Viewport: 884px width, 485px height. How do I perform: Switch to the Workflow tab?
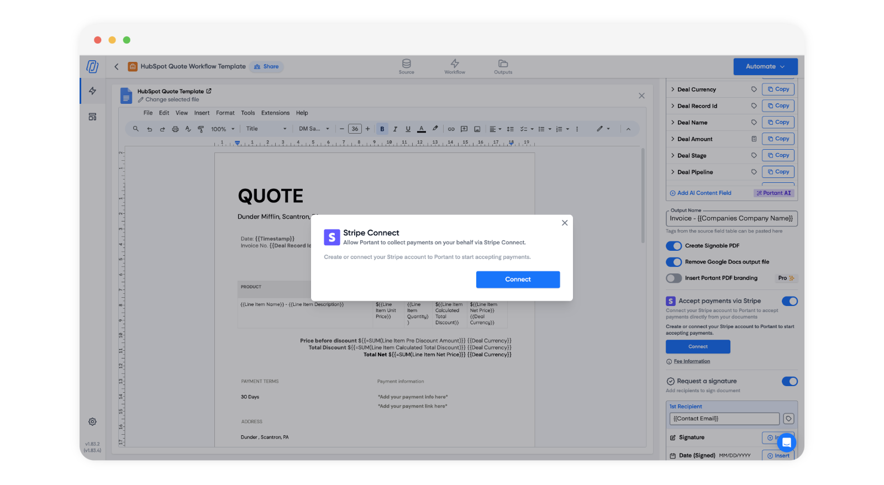(x=455, y=66)
